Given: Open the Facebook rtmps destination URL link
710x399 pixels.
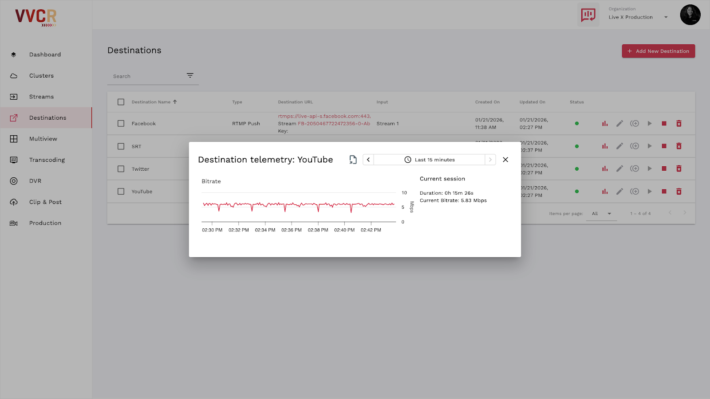Looking at the screenshot, I should pos(324,116).
